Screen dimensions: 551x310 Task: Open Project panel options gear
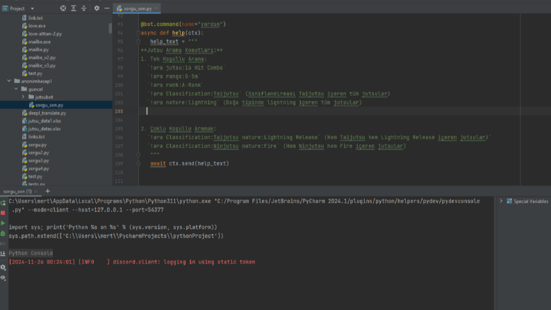[x=97, y=8]
